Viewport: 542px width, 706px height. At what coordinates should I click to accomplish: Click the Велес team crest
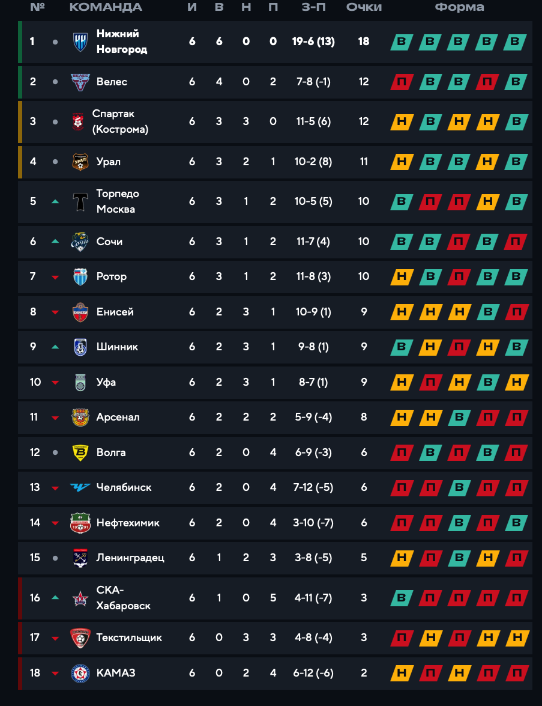80,82
